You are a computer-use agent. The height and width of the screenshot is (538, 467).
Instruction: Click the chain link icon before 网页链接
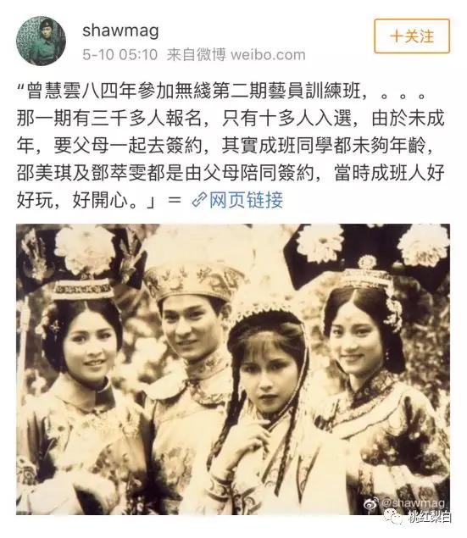(199, 200)
